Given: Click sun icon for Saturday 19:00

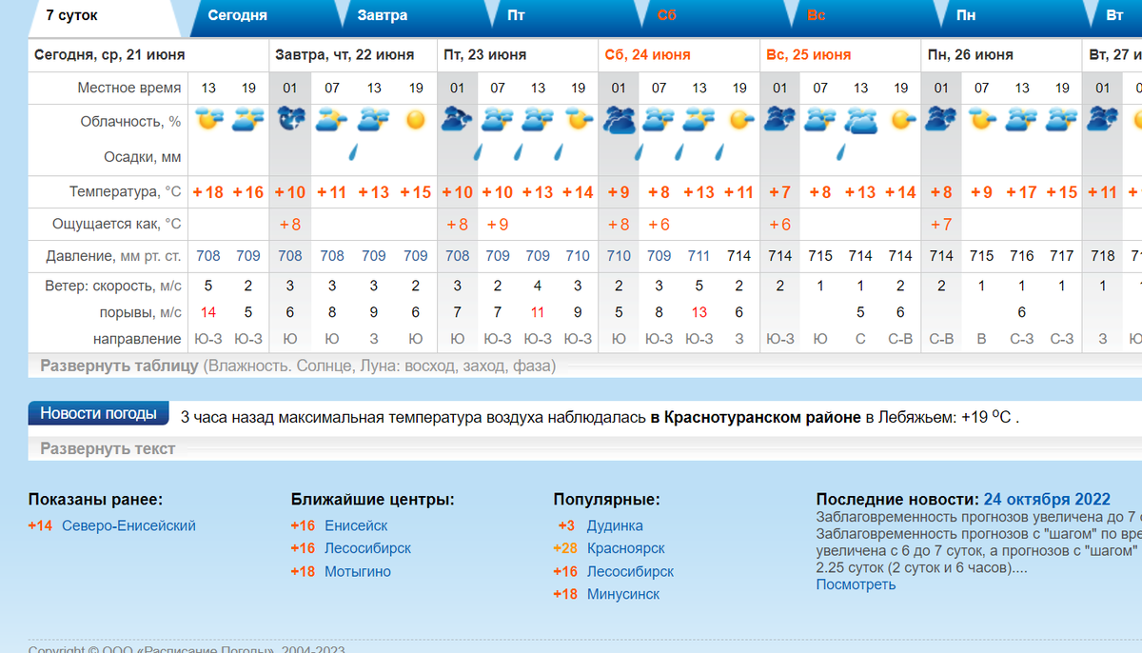Looking at the screenshot, I should tap(739, 120).
